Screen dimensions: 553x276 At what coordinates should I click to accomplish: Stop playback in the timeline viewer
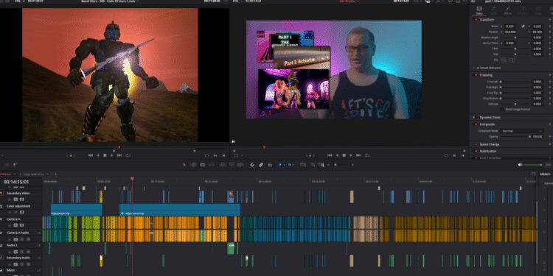coord(344,155)
